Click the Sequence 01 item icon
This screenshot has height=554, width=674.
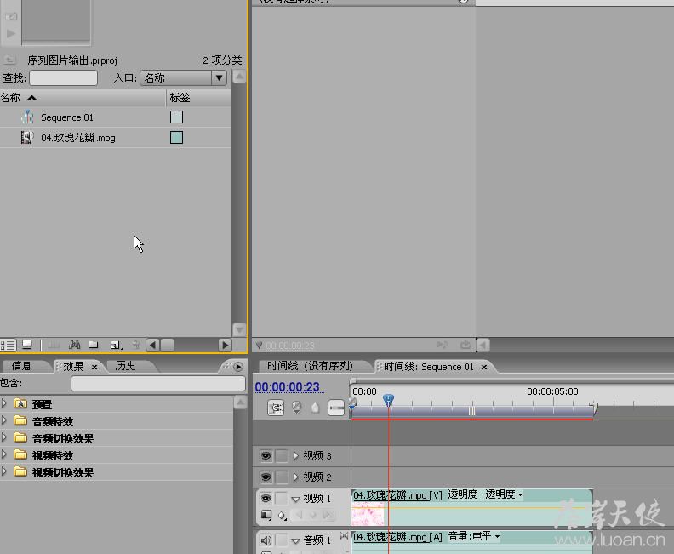click(27, 117)
